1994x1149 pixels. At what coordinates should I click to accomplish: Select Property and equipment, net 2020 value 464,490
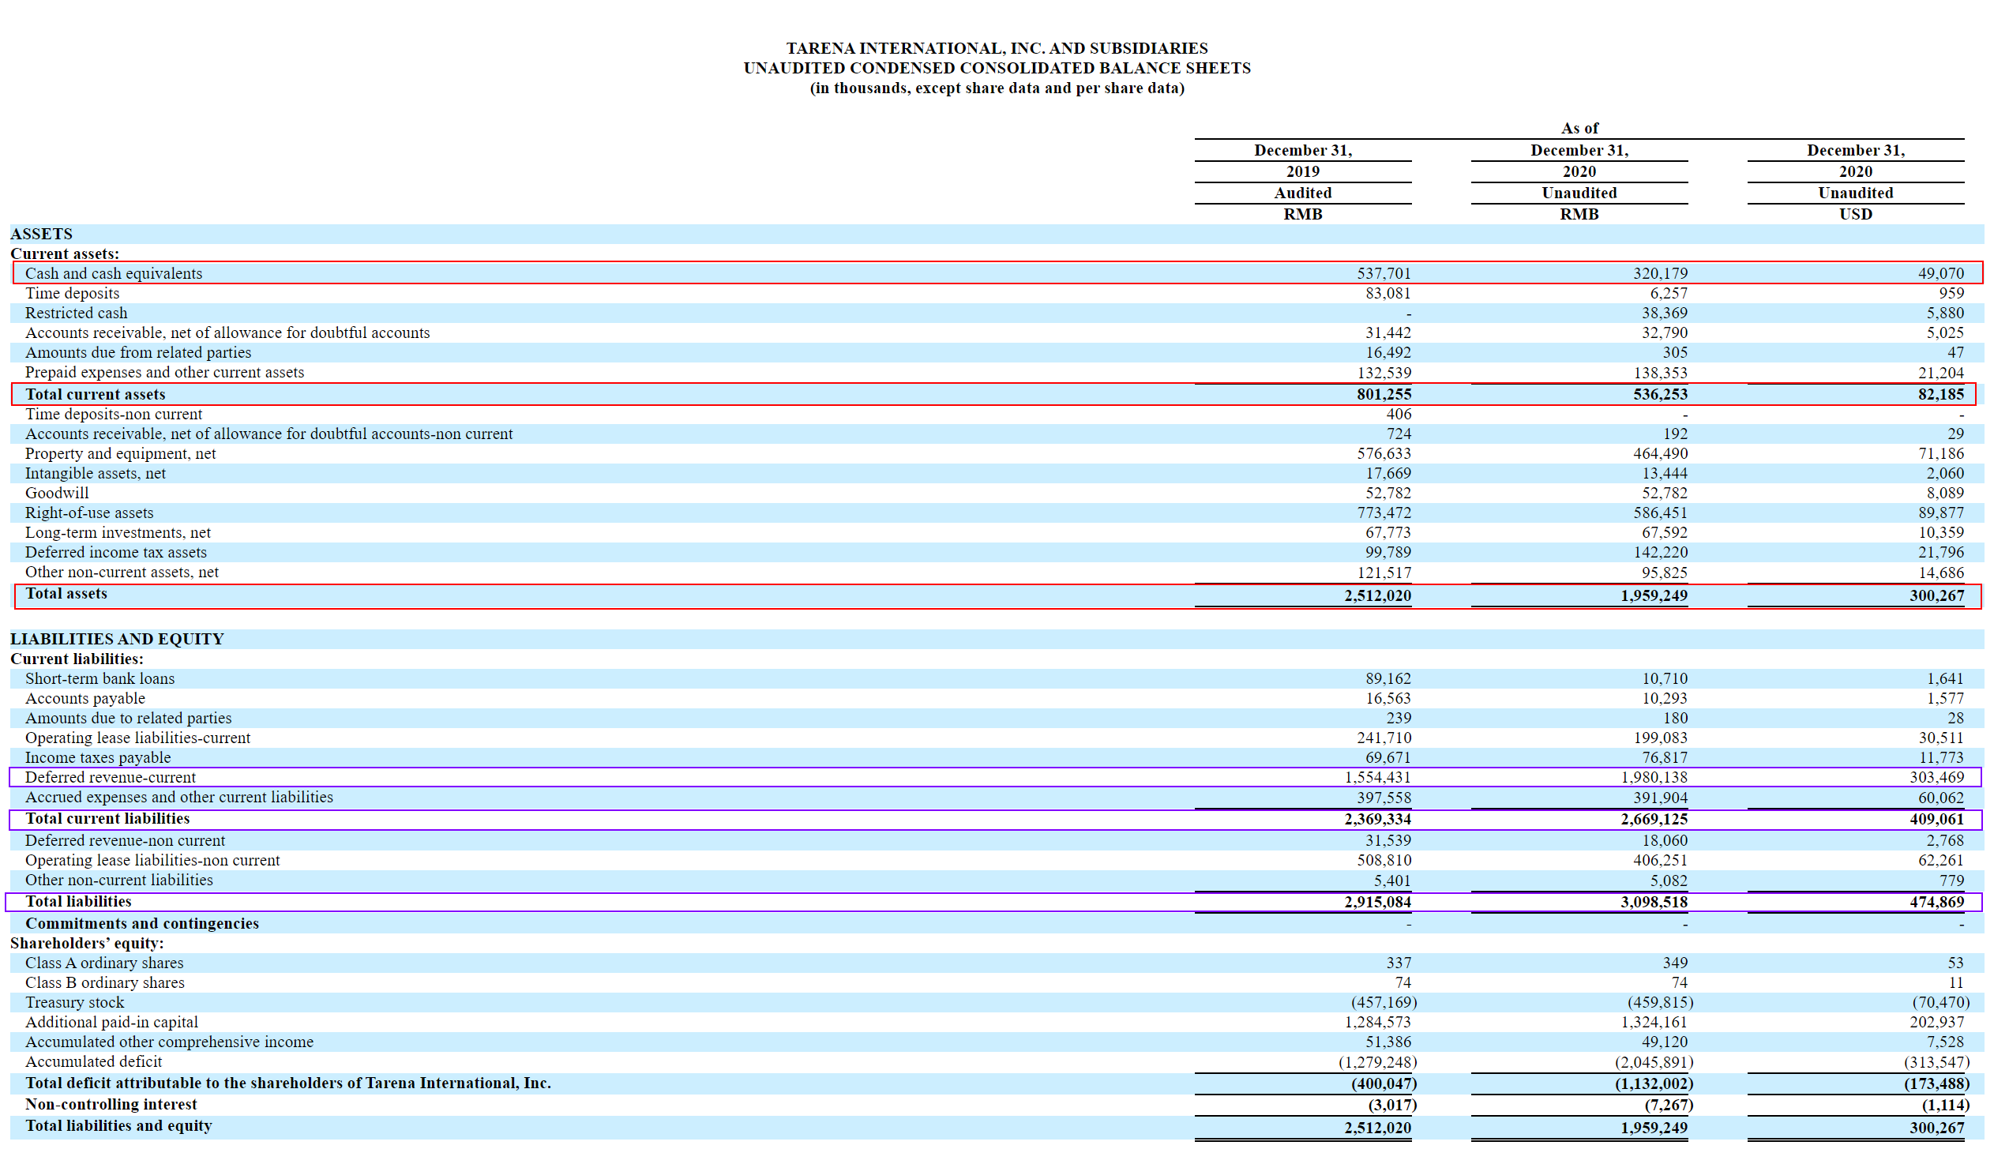tap(1660, 453)
